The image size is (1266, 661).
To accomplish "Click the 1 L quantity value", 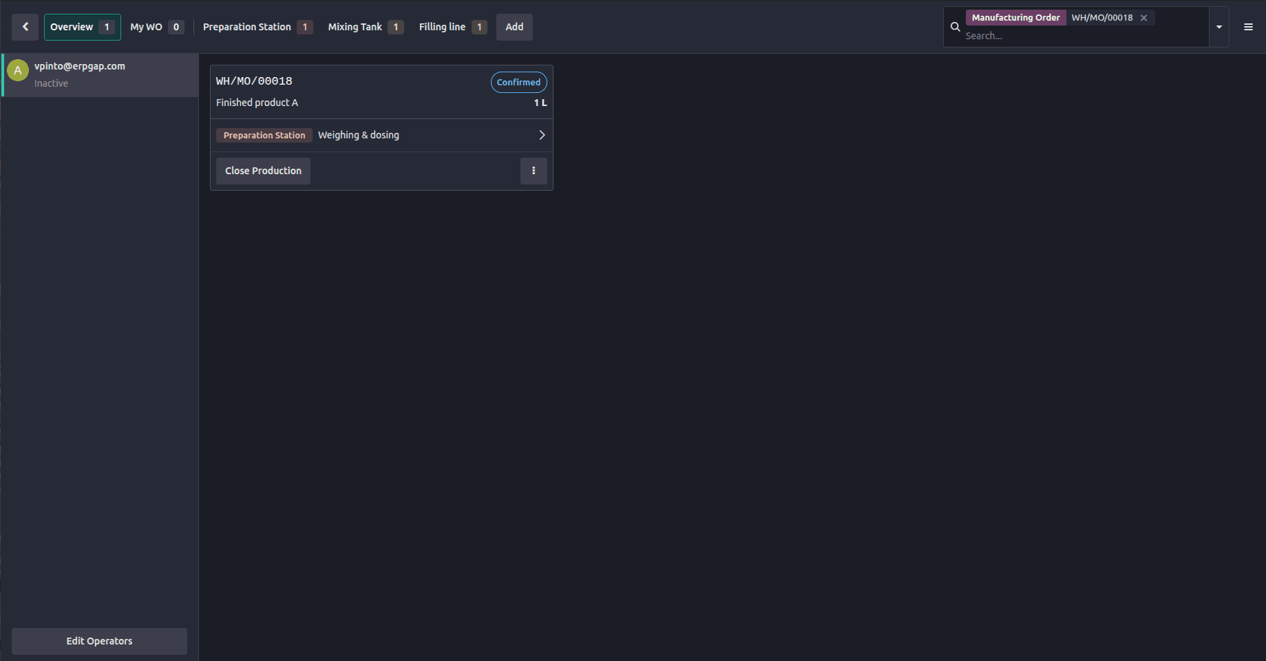I will (540, 103).
